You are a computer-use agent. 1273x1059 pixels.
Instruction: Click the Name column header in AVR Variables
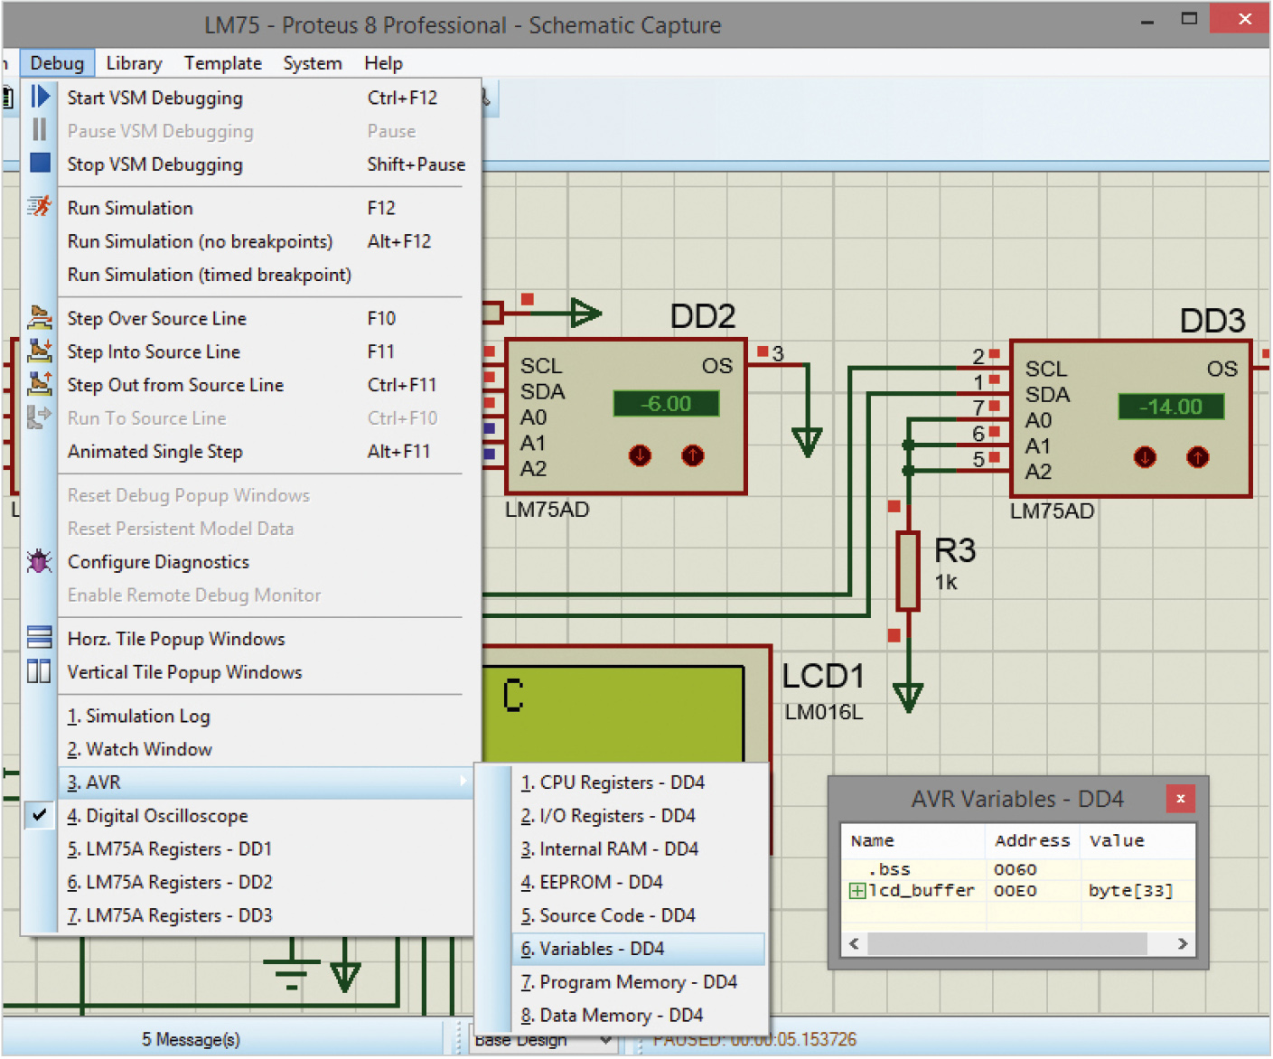coord(913,840)
